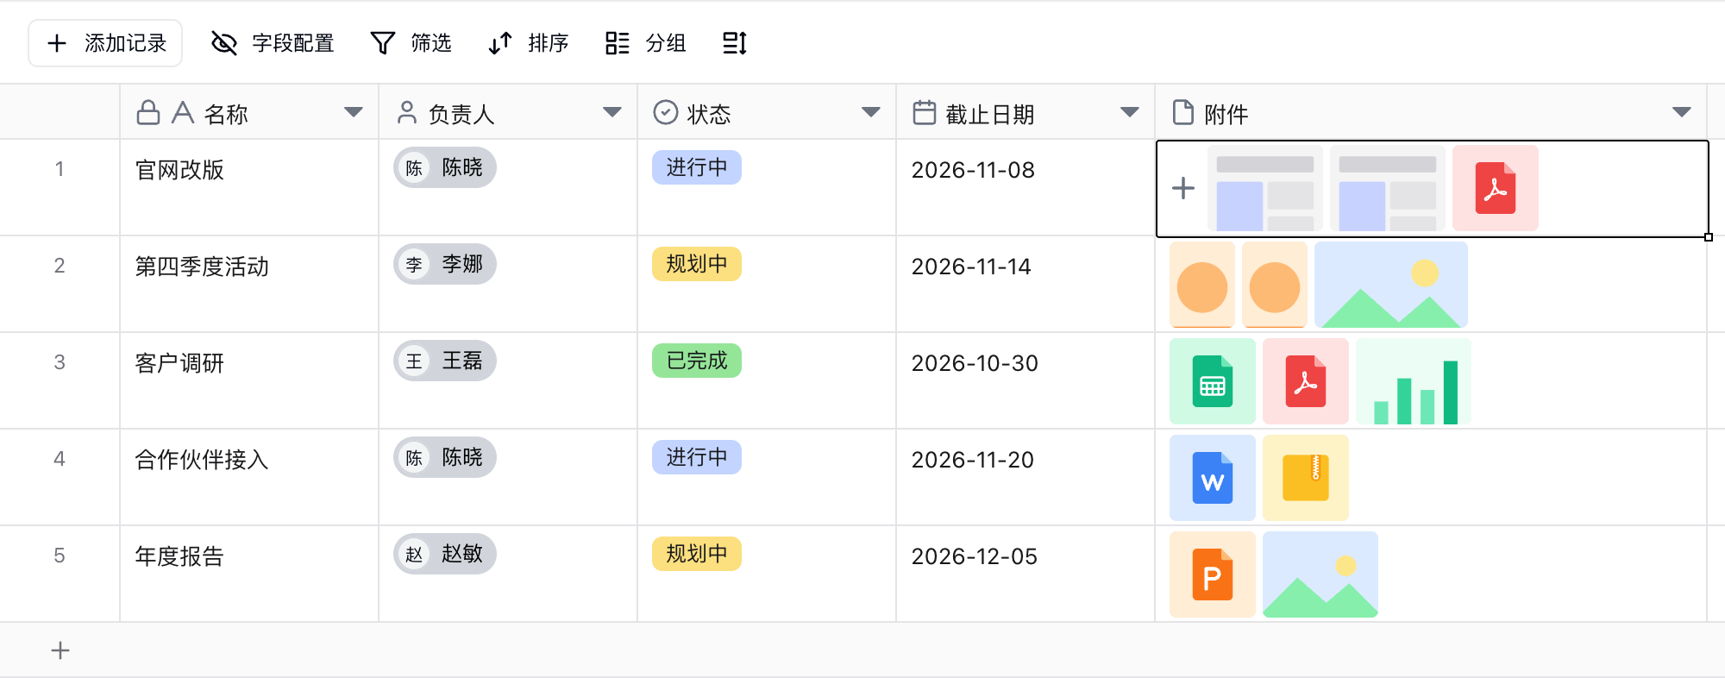Click the 进行中 status tag in 官网改版 row
The image size is (1725, 678).
[697, 167]
